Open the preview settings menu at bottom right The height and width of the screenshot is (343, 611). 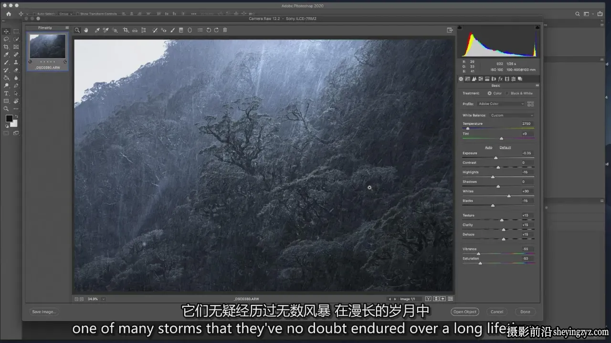pyautogui.click(x=450, y=299)
